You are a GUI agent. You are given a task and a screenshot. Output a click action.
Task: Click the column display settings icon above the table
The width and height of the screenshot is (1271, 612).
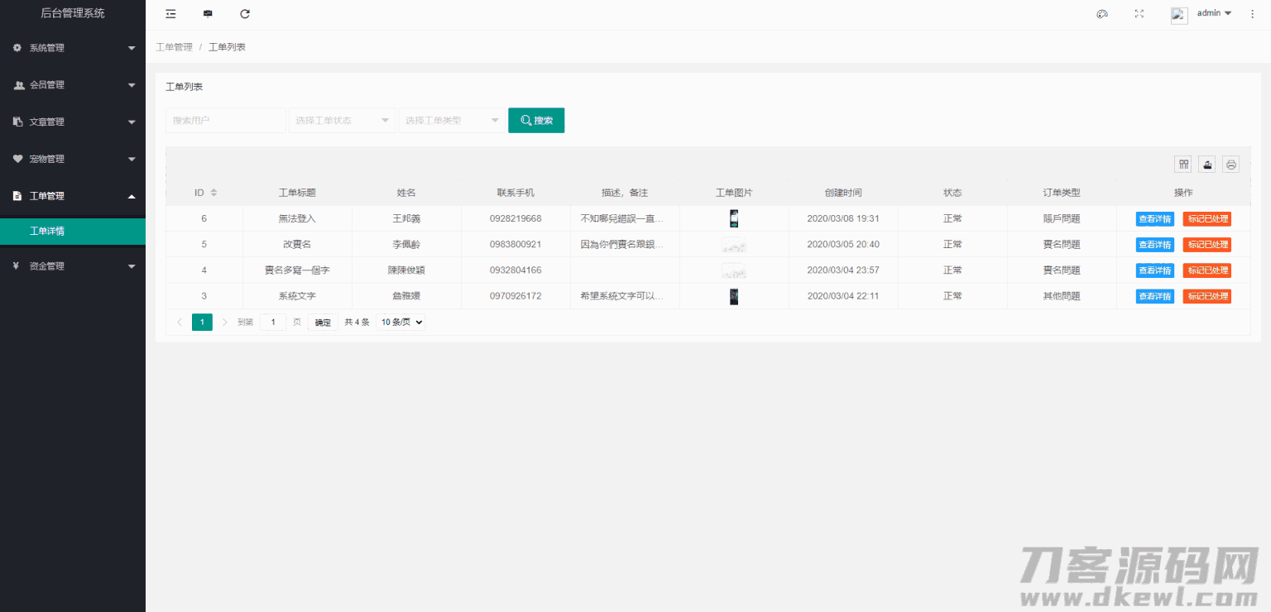point(1182,164)
